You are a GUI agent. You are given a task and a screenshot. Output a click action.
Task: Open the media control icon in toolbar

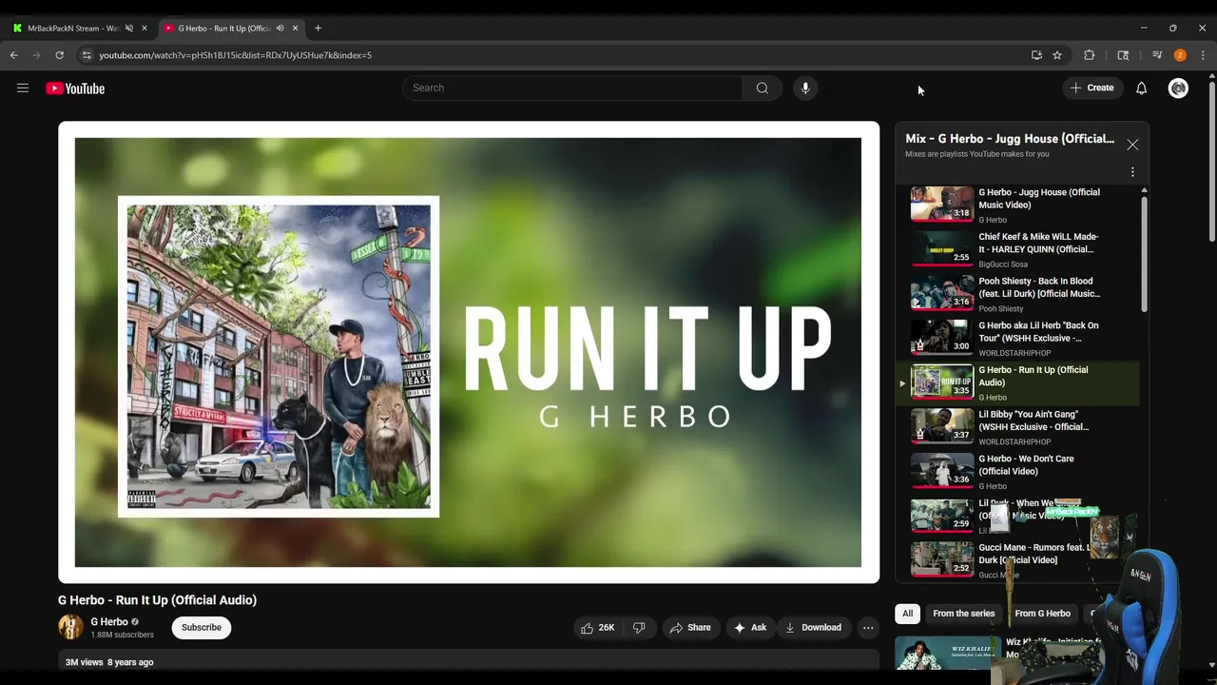(1157, 55)
